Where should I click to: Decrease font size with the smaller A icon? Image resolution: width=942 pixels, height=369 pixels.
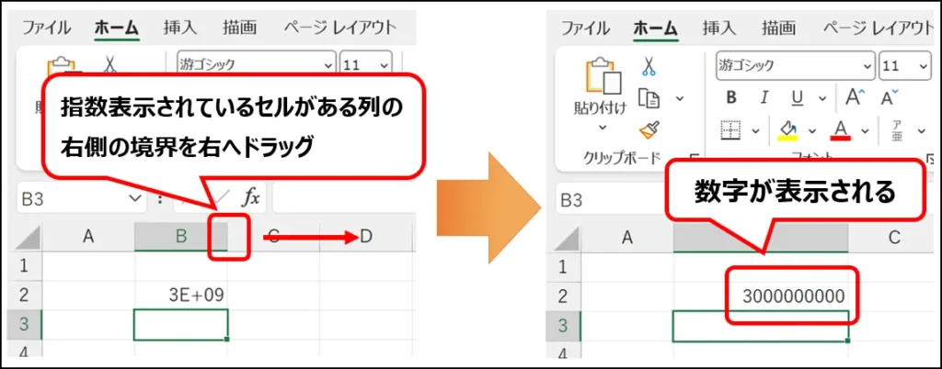[x=890, y=97]
